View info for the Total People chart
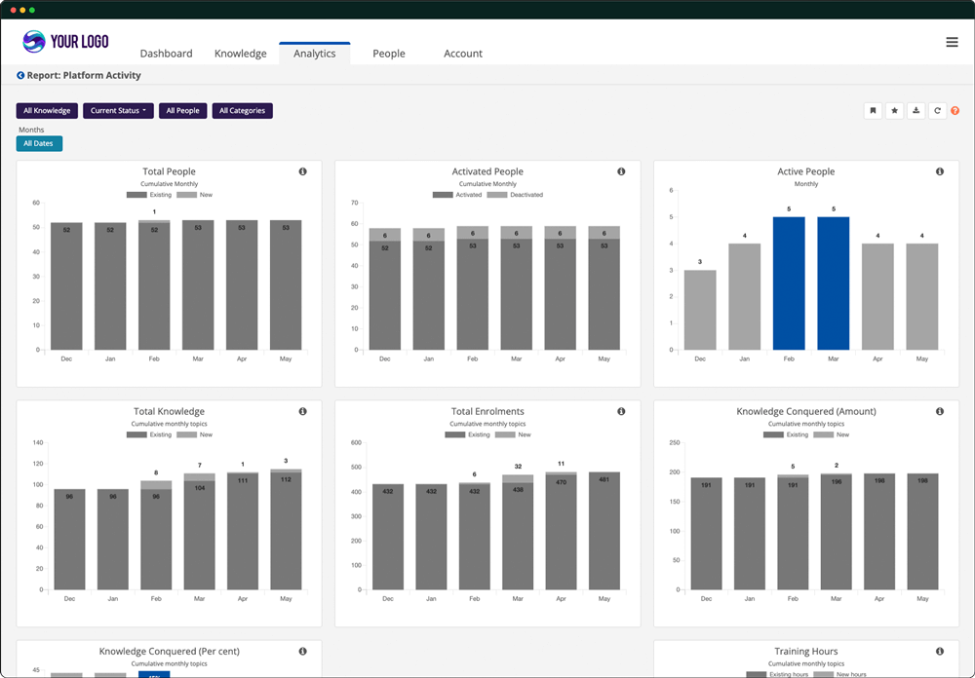The image size is (975, 678). [x=302, y=170]
